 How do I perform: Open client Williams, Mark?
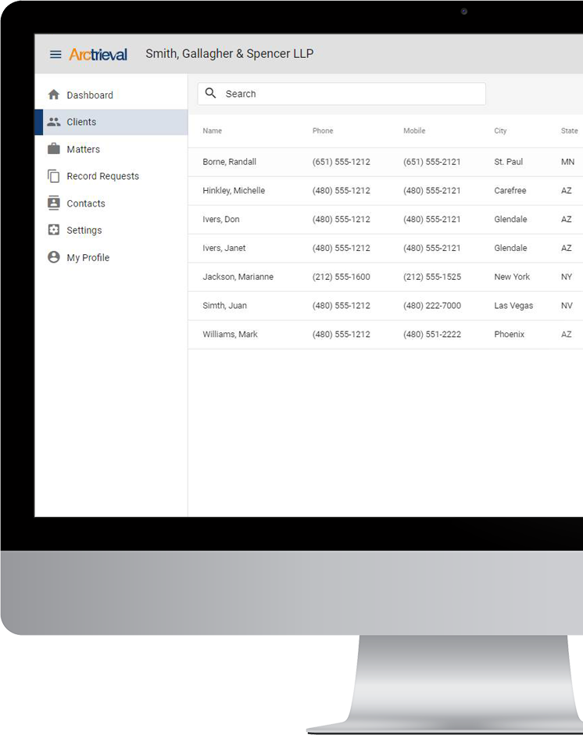230,334
